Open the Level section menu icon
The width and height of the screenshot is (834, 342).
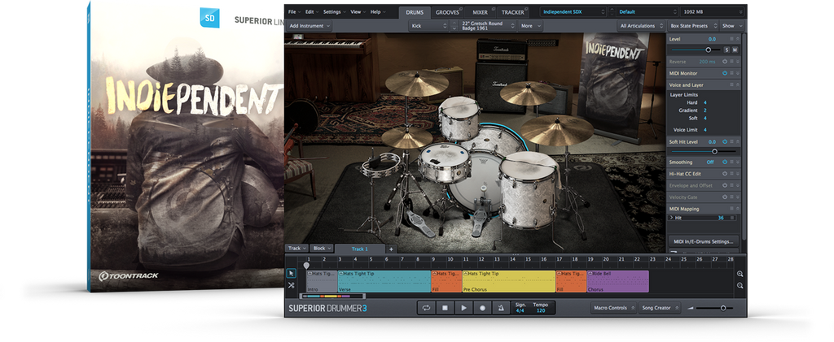point(731,39)
